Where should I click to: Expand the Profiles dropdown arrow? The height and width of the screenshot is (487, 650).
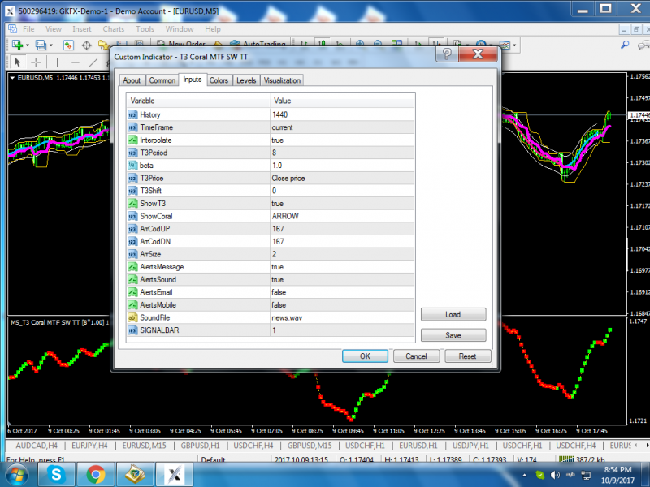pos(51,45)
